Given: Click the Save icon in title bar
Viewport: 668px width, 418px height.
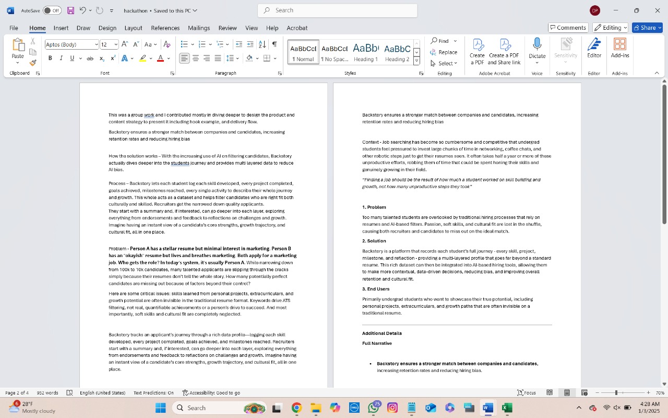Looking at the screenshot, I should (x=70, y=10).
